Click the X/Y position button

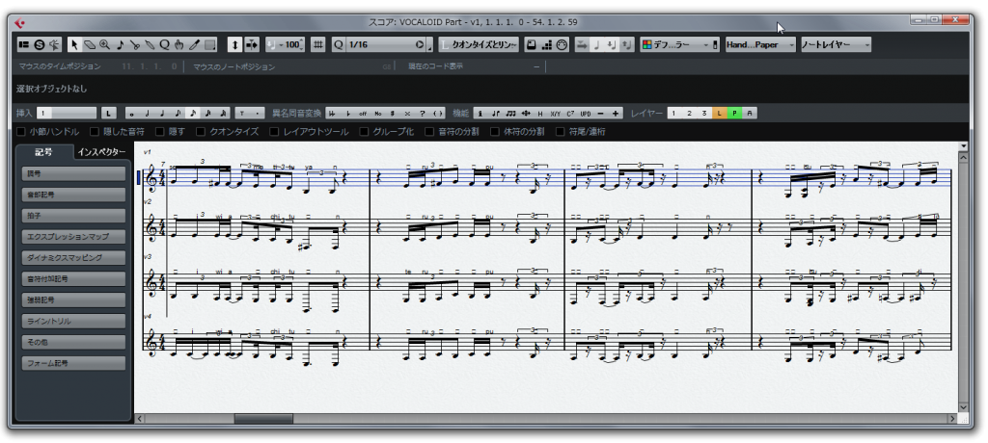tap(555, 114)
